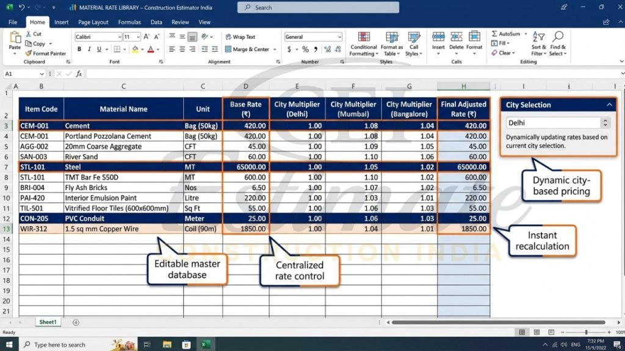Click the AutoSum button
Image resolution: width=625 pixels, height=351 pixels.
point(506,34)
